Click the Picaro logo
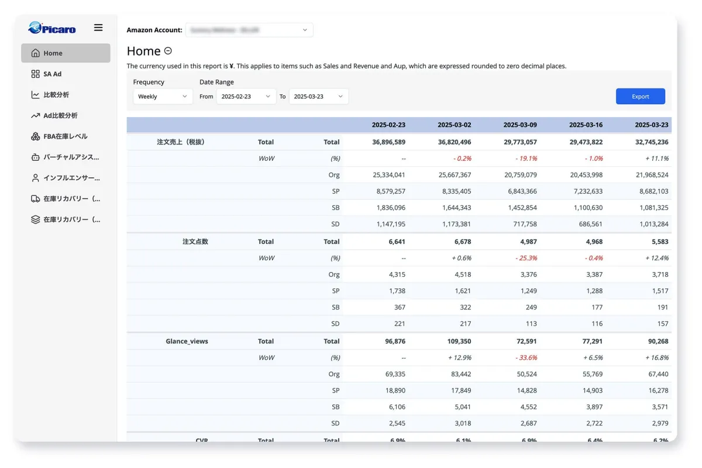 coord(52,27)
